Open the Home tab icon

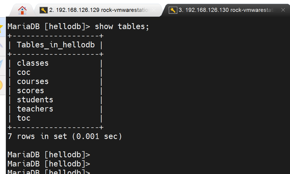click(x=22, y=10)
